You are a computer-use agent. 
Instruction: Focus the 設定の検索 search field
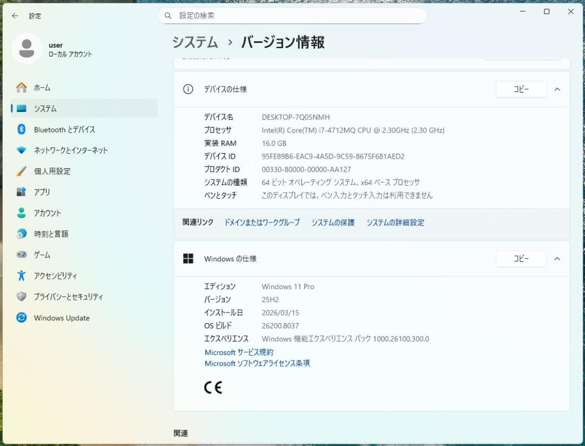point(292,16)
